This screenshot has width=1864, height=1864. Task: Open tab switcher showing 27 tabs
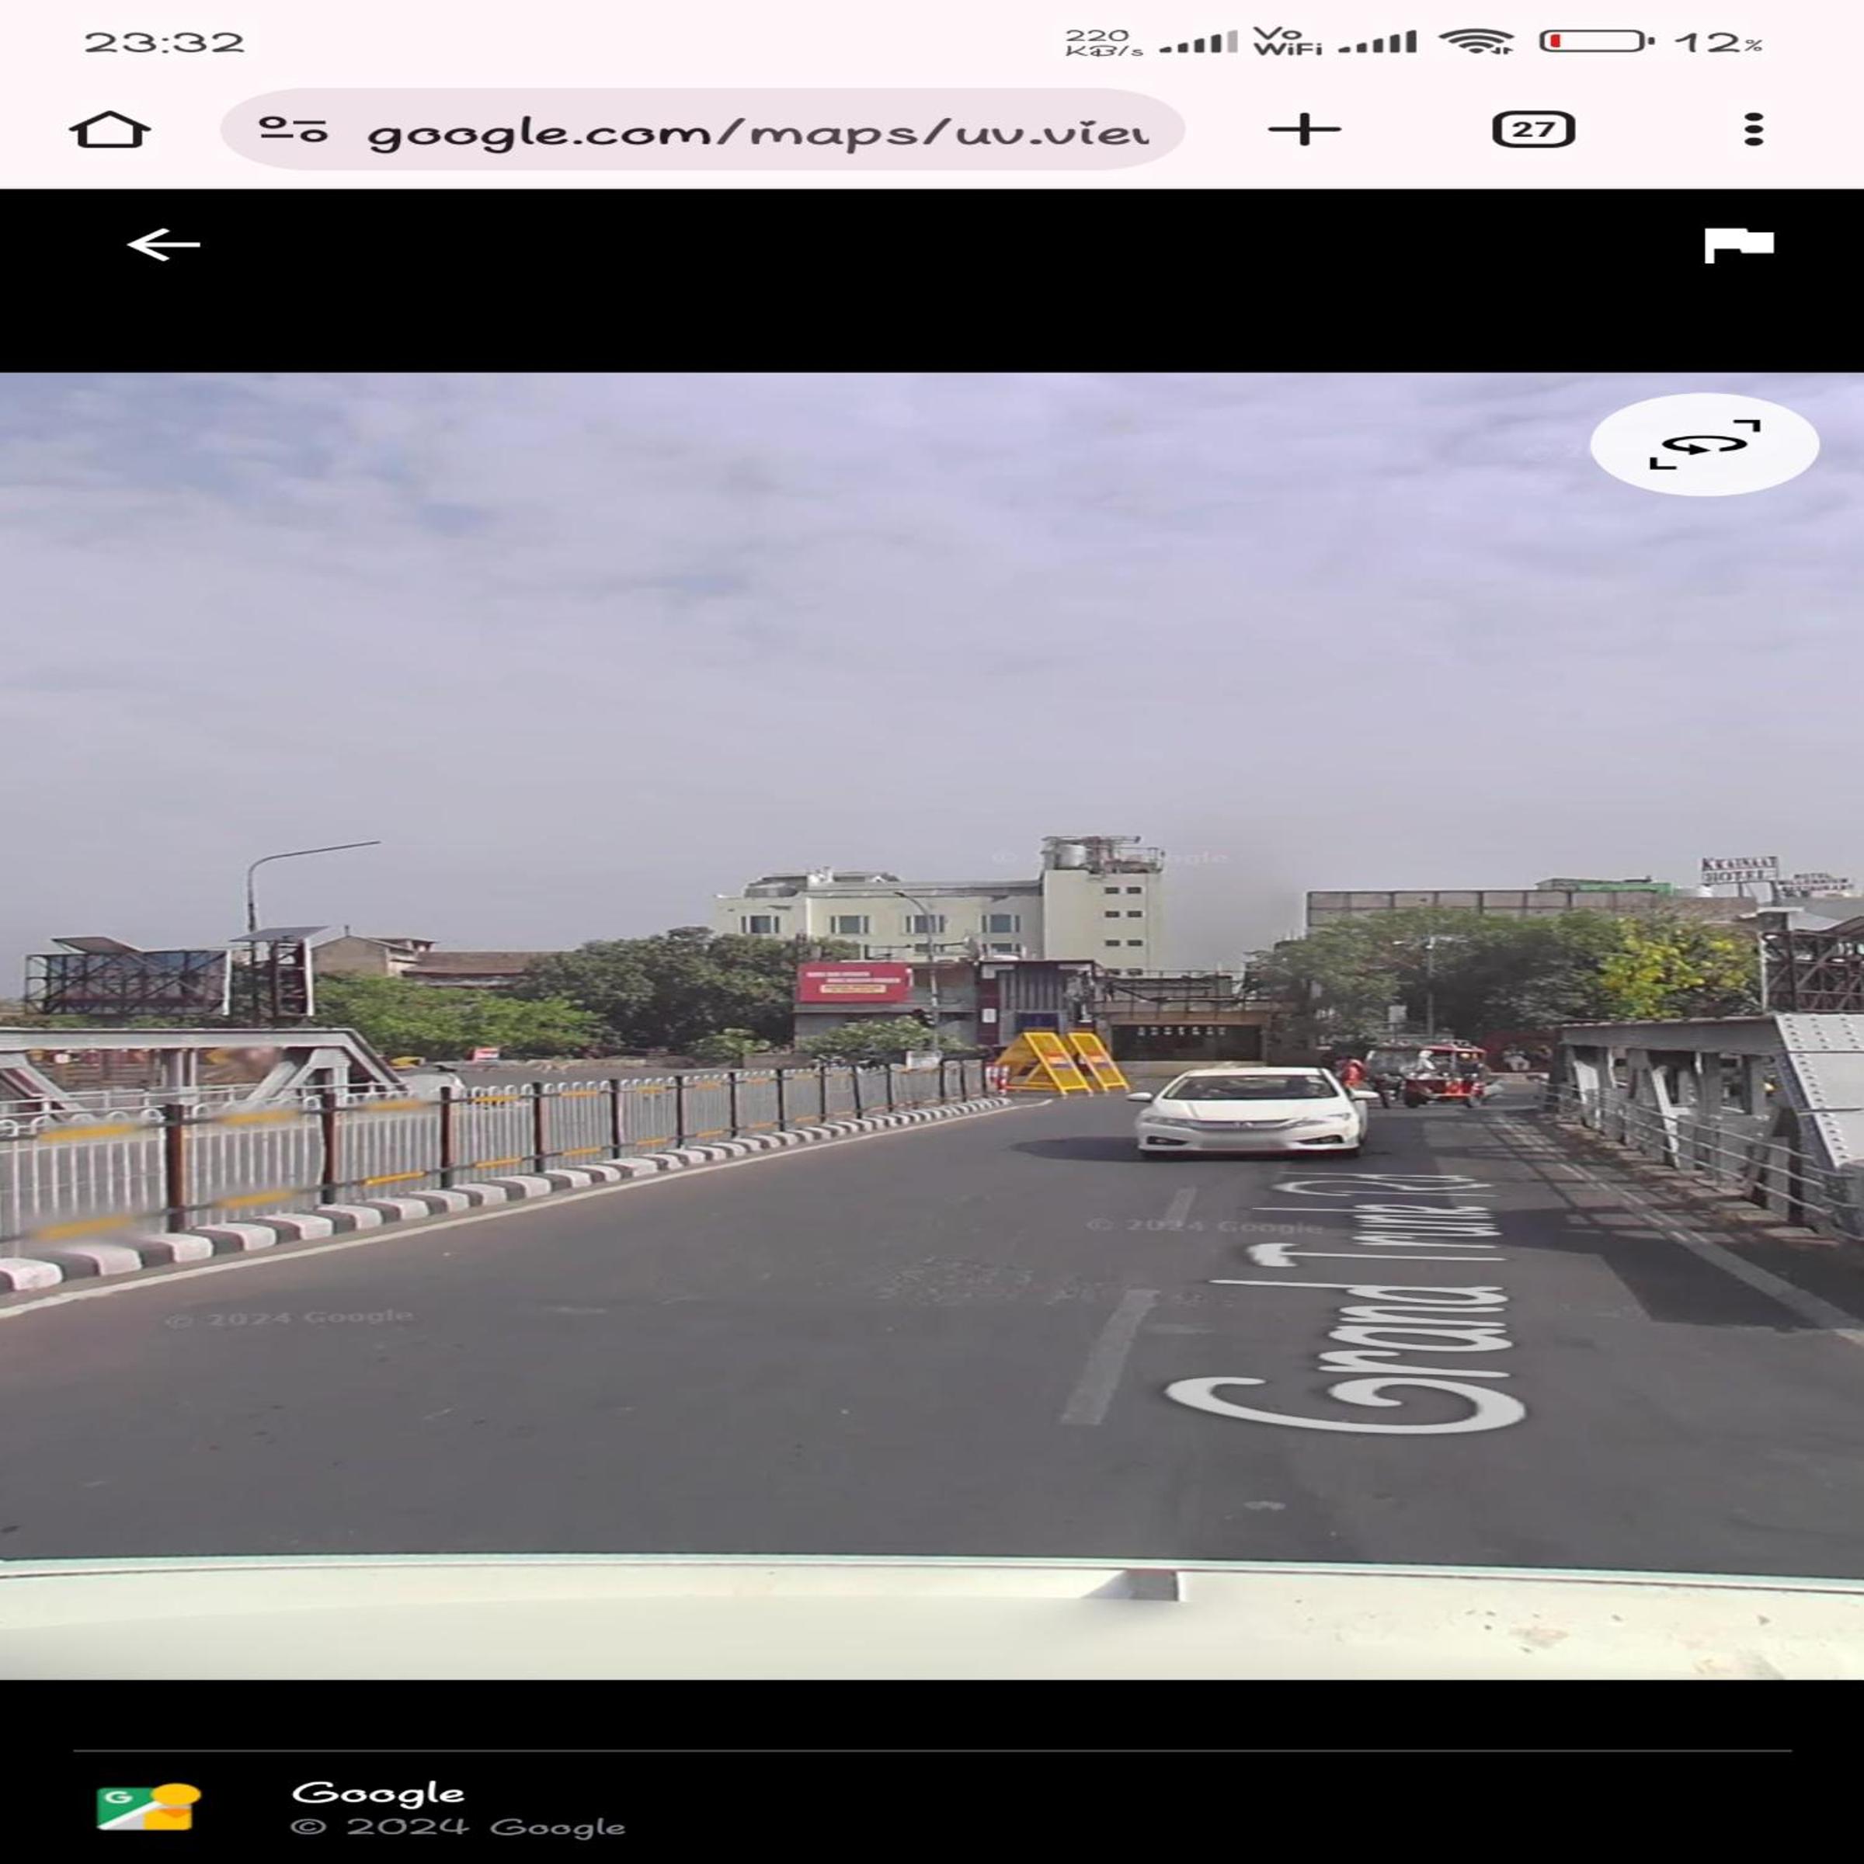click(x=1532, y=129)
